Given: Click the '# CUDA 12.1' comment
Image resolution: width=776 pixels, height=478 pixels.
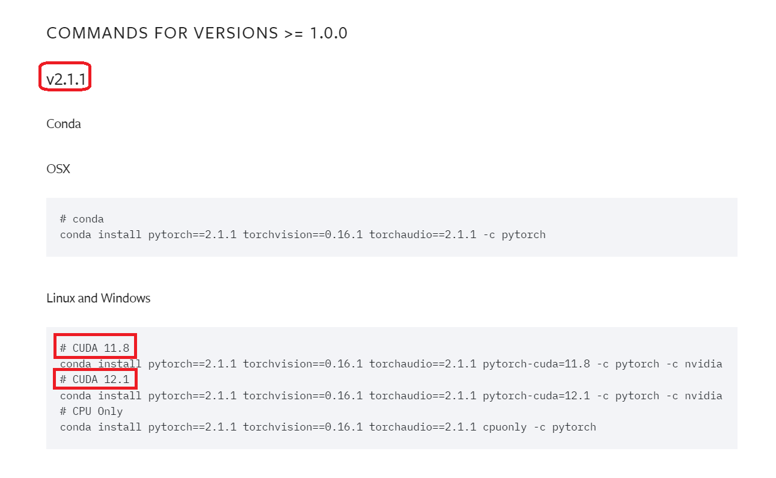Looking at the screenshot, I should (95, 379).
